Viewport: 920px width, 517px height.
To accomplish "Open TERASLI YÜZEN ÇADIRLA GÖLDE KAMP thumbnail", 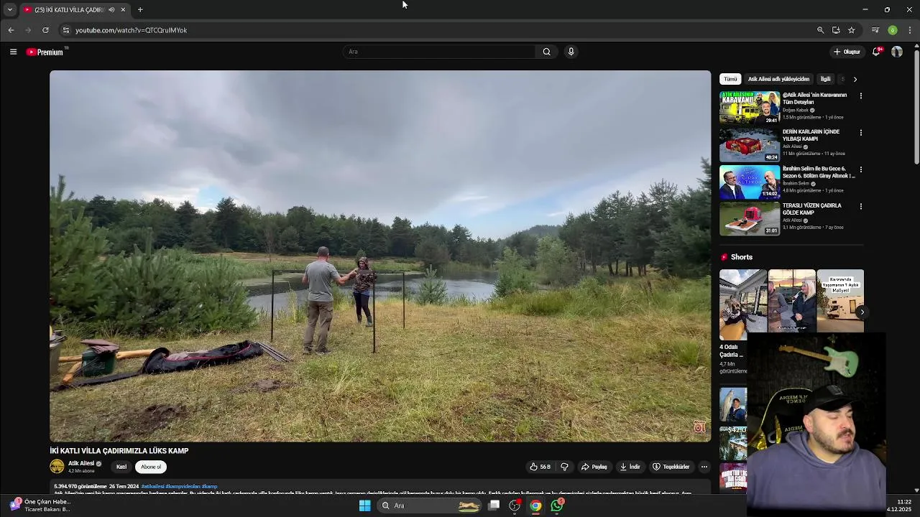I will pyautogui.click(x=750, y=218).
